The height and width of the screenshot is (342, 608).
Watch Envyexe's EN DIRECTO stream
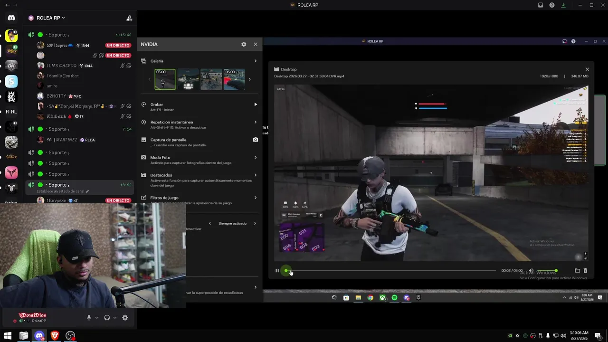click(x=118, y=200)
